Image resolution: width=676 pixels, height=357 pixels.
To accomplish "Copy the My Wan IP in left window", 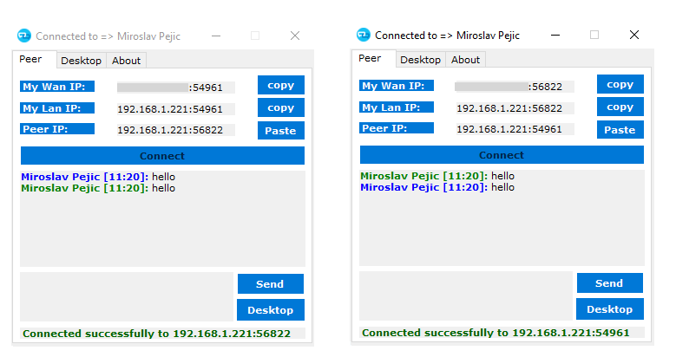I will pos(280,85).
